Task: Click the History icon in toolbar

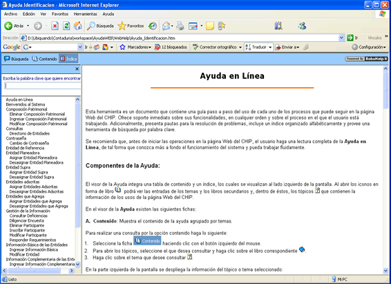Action: pos(153,26)
